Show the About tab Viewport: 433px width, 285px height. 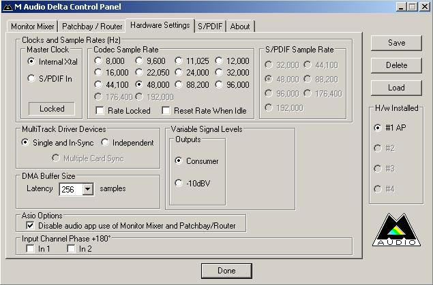(x=240, y=27)
